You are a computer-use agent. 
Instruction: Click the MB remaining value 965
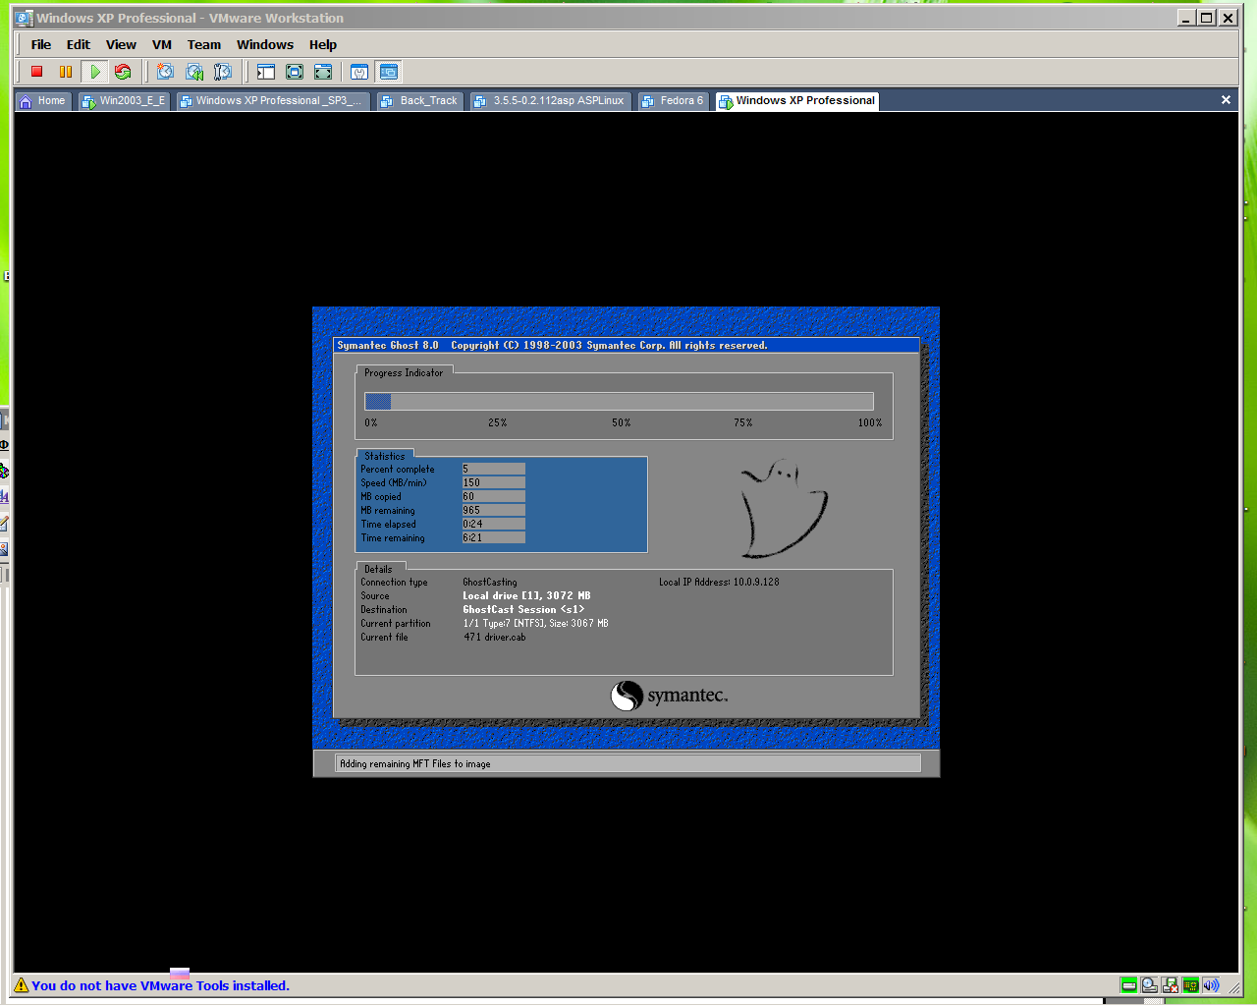click(494, 510)
